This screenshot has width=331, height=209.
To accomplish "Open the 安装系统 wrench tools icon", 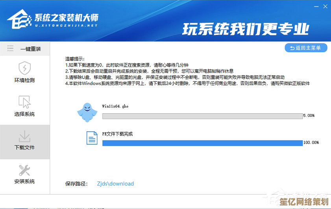I will (x=24, y=170).
